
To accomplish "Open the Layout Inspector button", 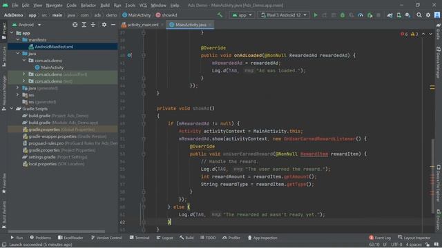I will [414, 238].
